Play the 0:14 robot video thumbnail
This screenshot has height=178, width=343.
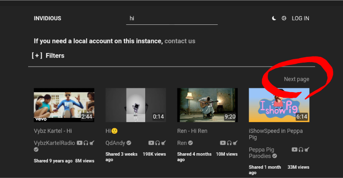click(136, 105)
